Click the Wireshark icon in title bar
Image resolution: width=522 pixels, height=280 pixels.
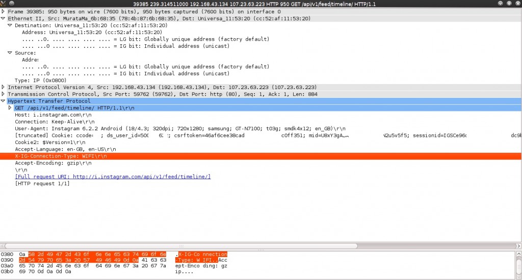click(3, 4)
